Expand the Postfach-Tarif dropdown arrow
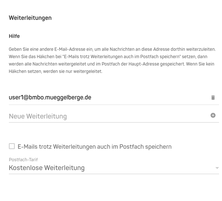Screen dimensions: 222x201 pyautogui.click(x=217, y=168)
